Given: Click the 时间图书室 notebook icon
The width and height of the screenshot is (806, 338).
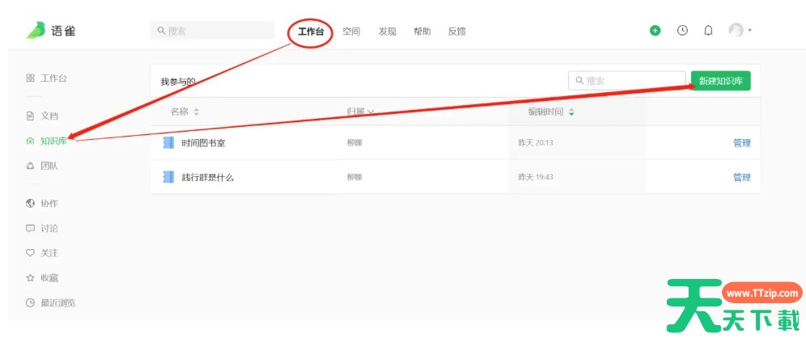Looking at the screenshot, I should [168, 143].
